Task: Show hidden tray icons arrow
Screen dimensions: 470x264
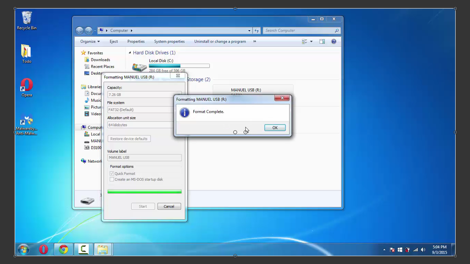Action: pos(384,250)
